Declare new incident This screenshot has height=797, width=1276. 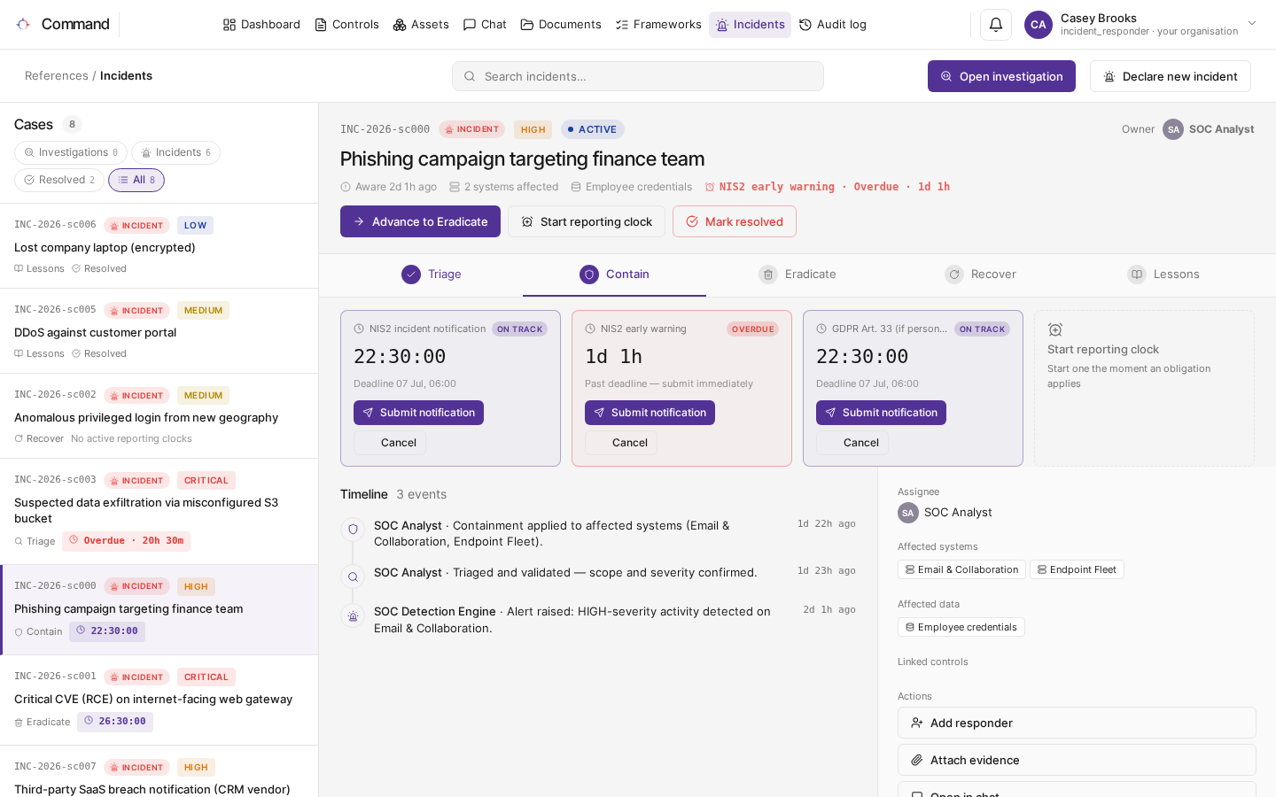(1171, 76)
